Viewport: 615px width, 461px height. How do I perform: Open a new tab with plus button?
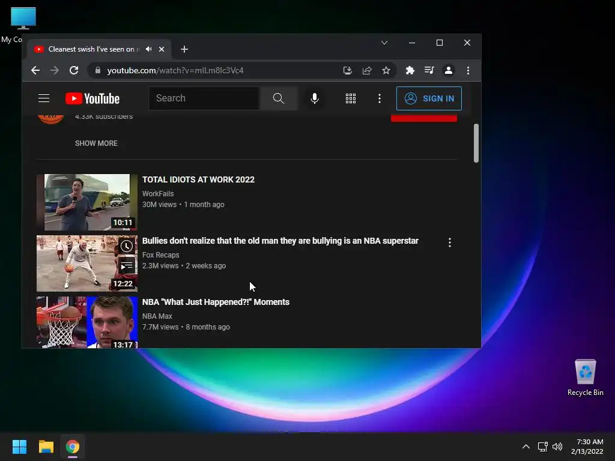click(x=184, y=49)
